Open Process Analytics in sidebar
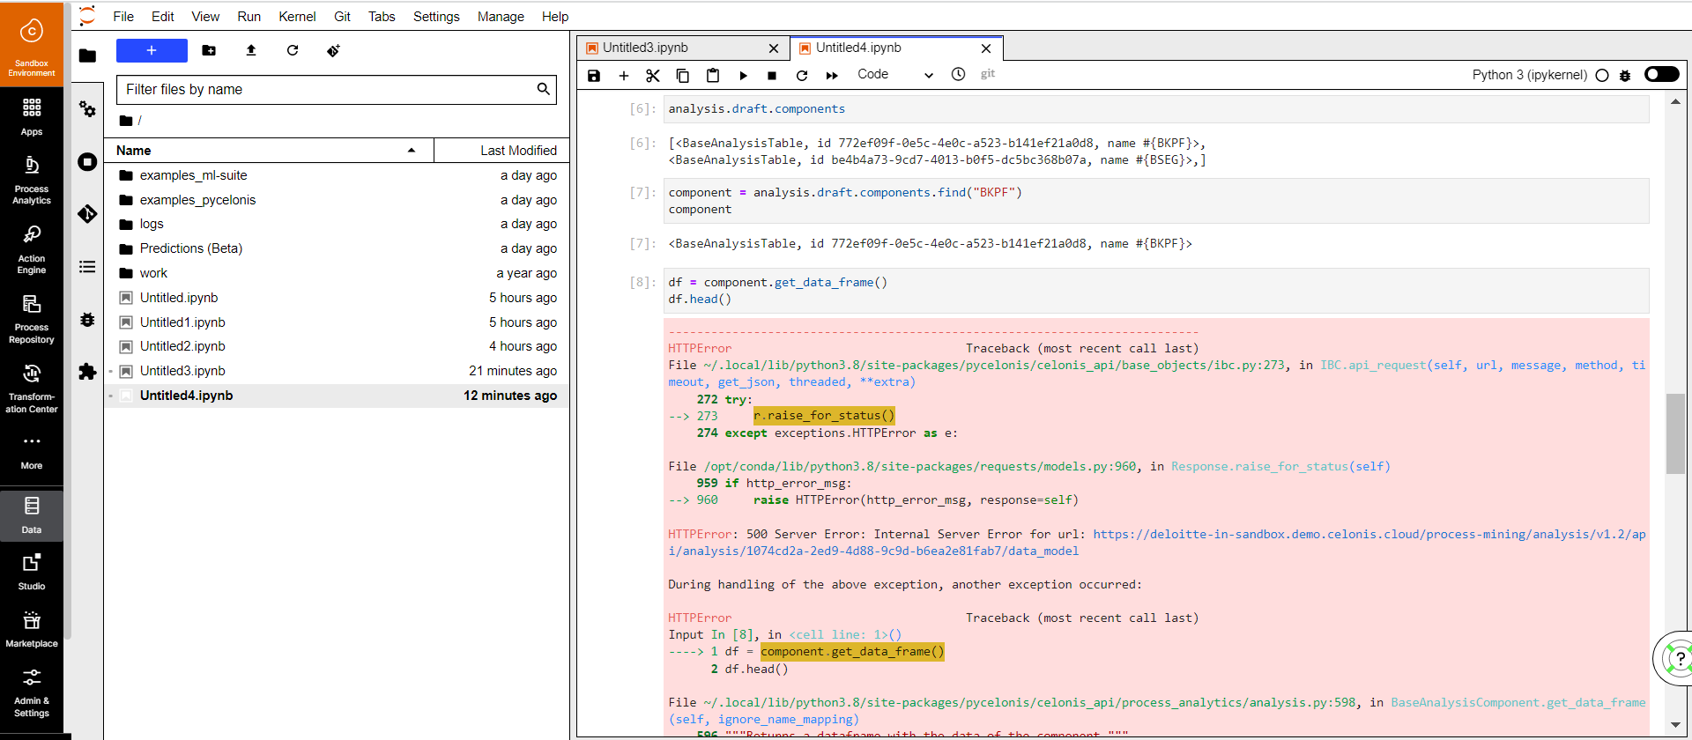1692x740 pixels. coord(32,181)
